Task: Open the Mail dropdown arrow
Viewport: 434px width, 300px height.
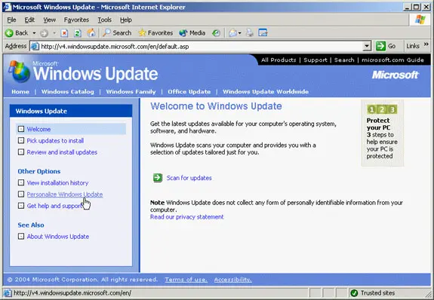Action: 240,33
